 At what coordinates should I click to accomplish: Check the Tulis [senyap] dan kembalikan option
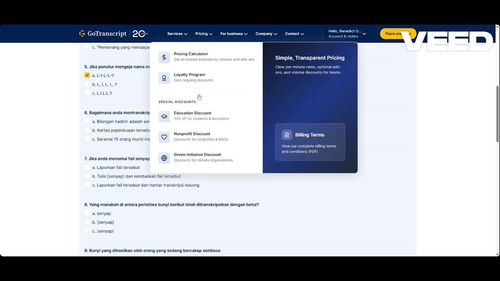pyautogui.click(x=87, y=176)
